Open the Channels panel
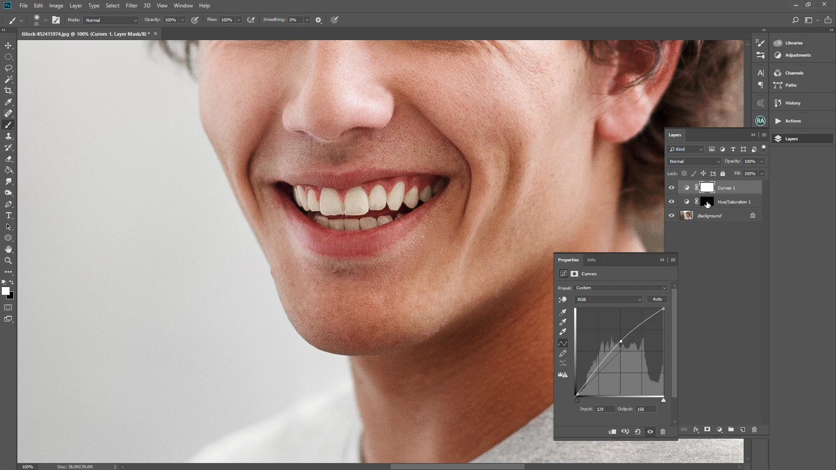The height and width of the screenshot is (470, 836). click(794, 73)
